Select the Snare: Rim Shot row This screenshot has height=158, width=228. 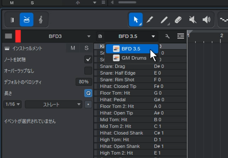point(140,80)
